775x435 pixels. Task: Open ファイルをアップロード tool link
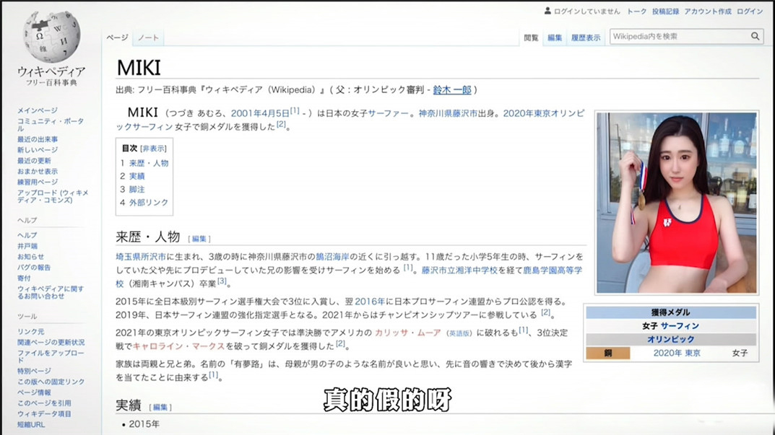click(51, 356)
